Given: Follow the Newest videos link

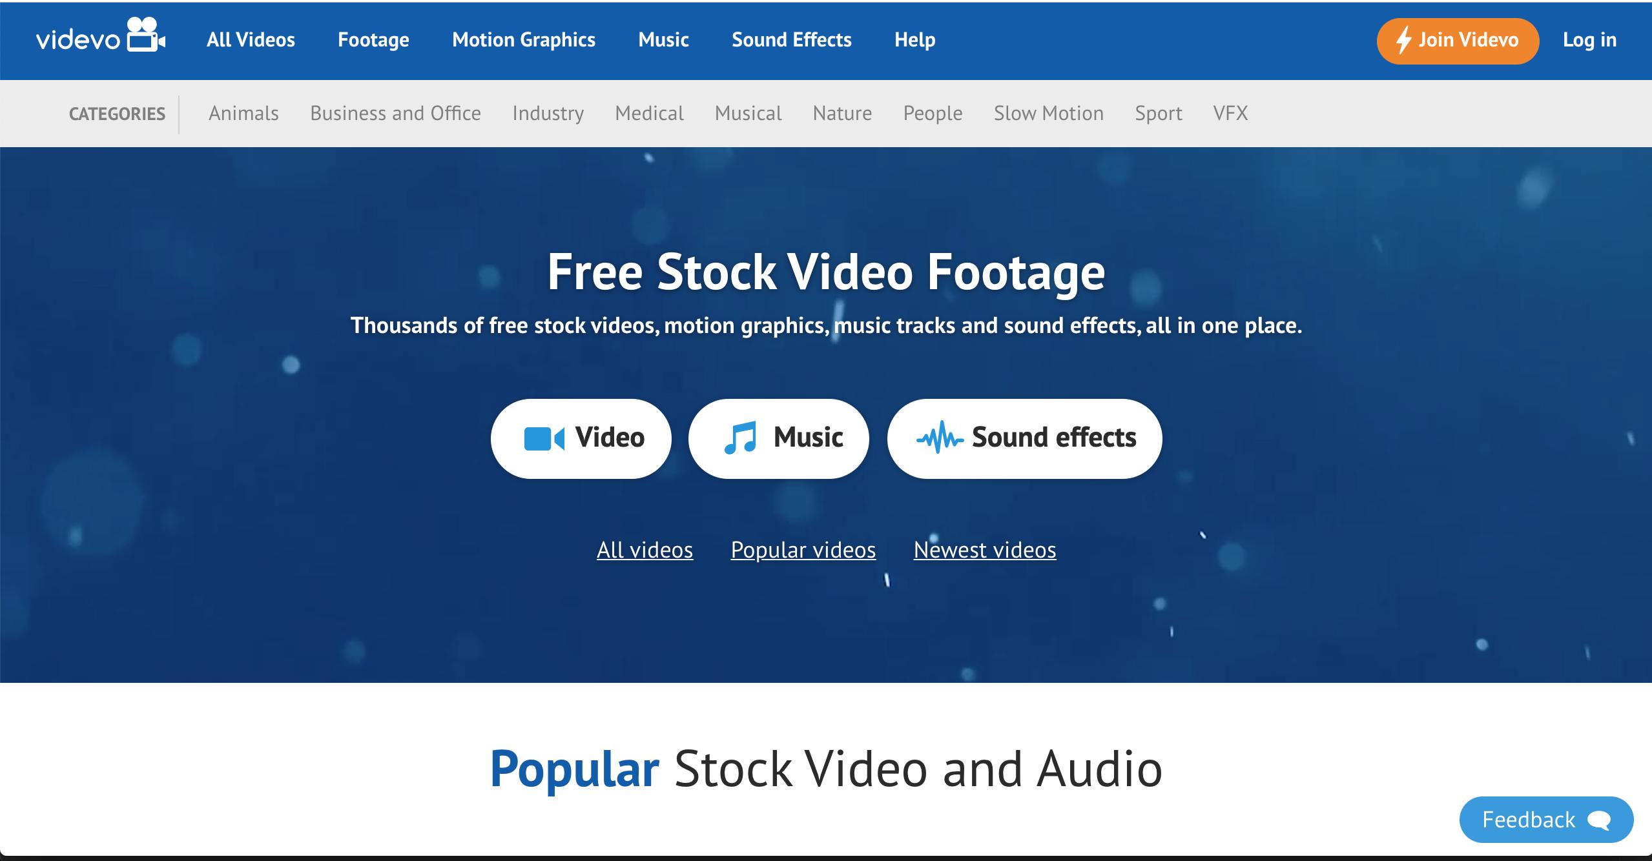Looking at the screenshot, I should tap(984, 550).
